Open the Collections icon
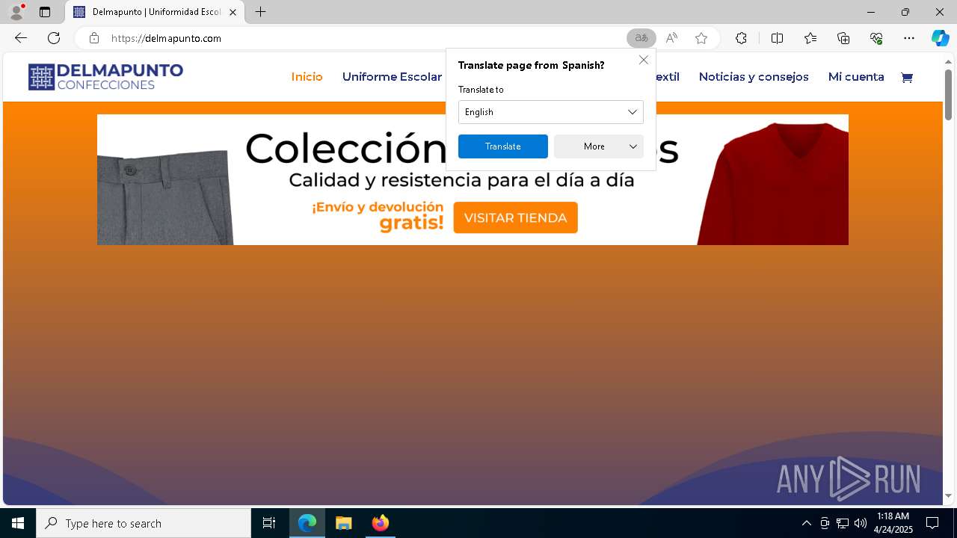 pos(843,38)
